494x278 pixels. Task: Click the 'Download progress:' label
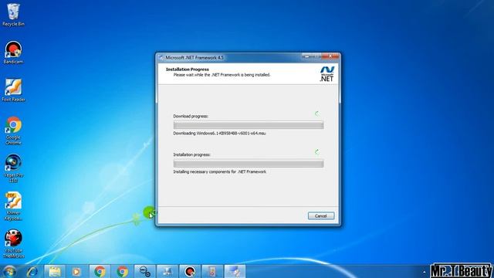[191, 117]
